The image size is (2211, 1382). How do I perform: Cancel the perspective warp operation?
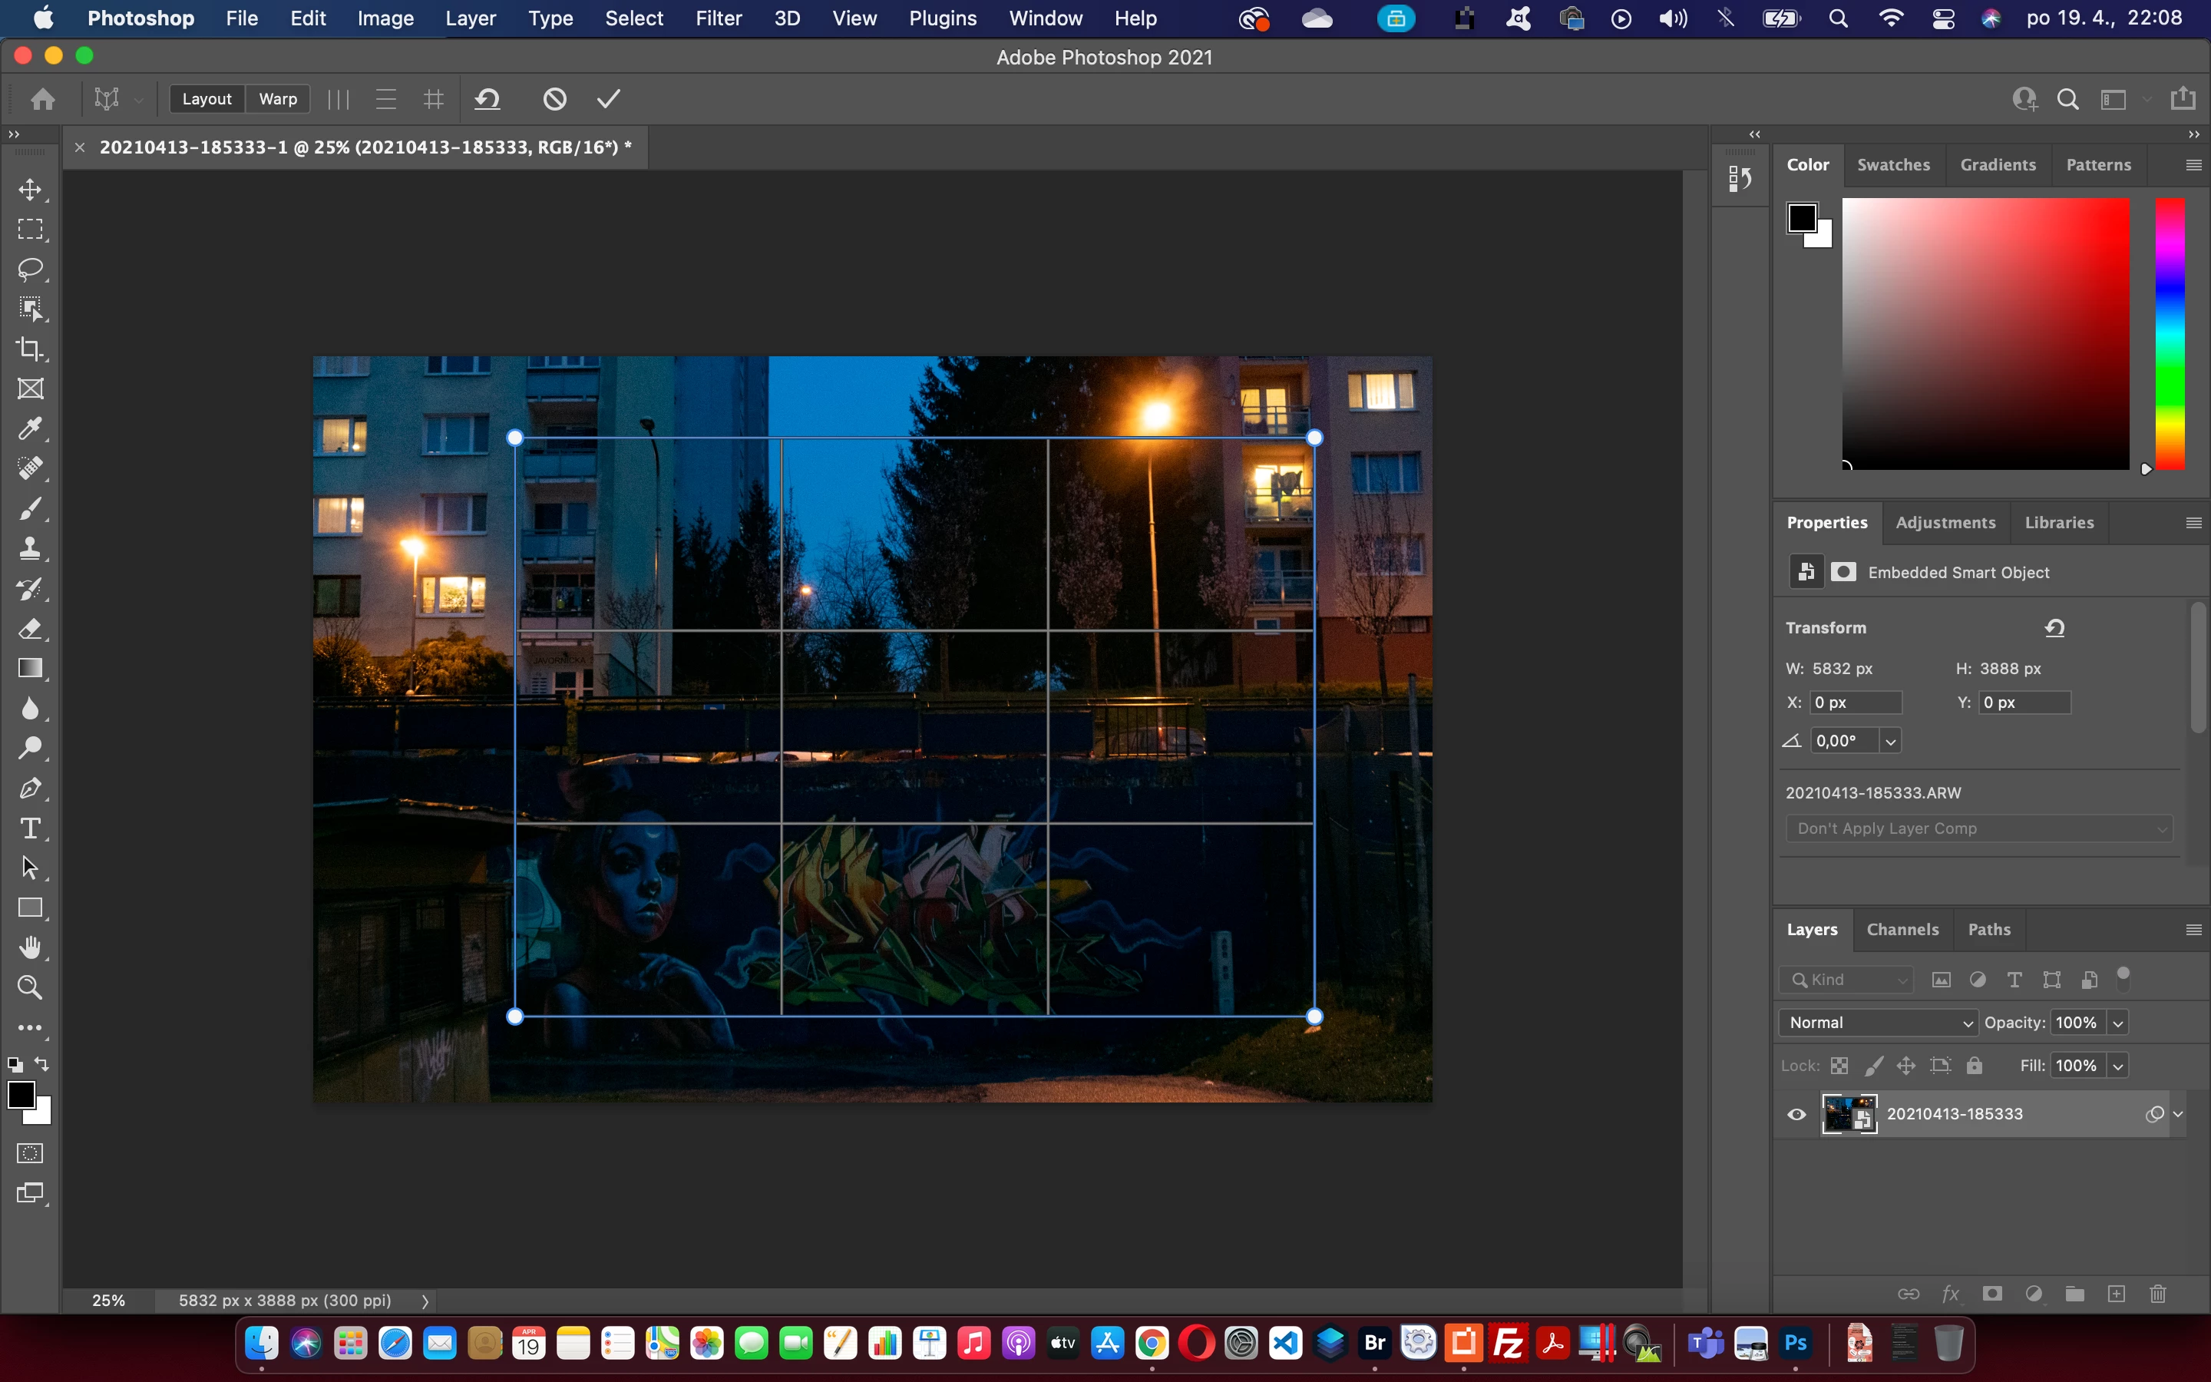(x=554, y=99)
